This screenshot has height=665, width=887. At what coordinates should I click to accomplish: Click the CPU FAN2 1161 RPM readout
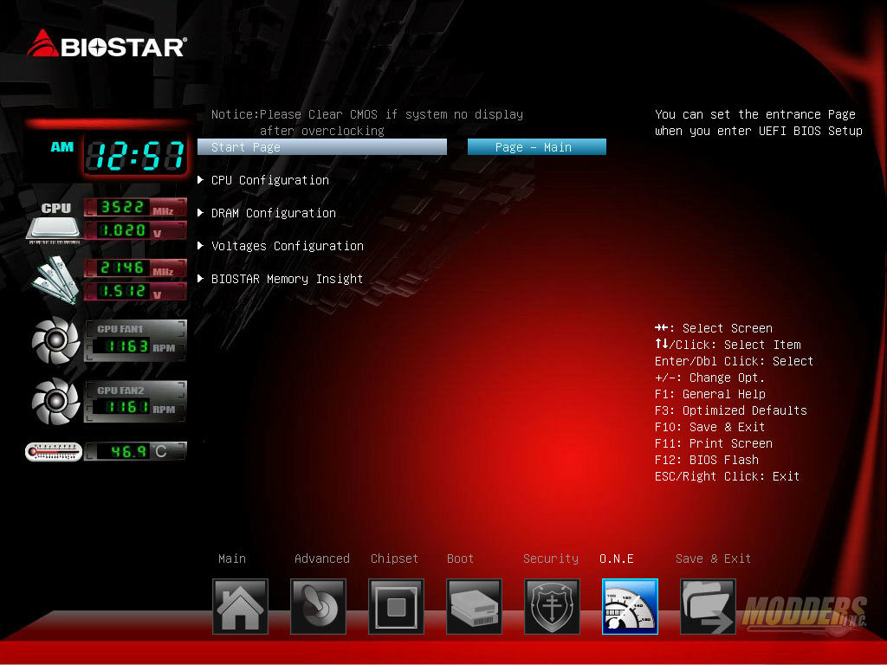(x=135, y=402)
